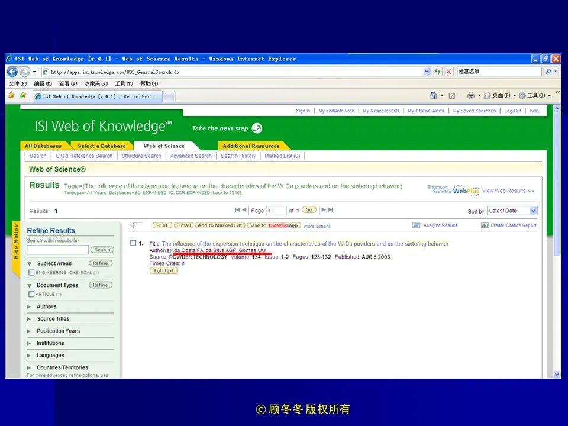Click the Refresh page icon

(x=438, y=72)
